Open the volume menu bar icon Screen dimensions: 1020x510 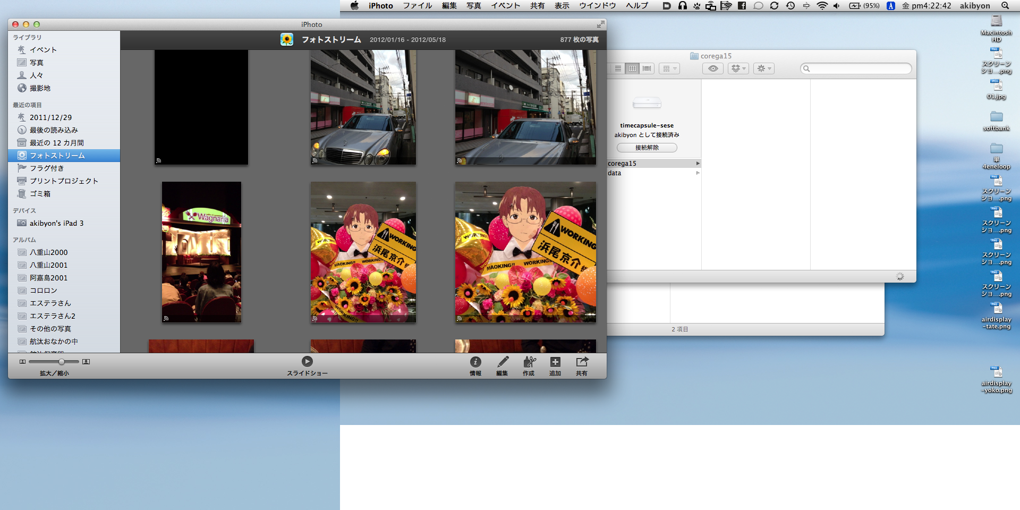(x=836, y=6)
